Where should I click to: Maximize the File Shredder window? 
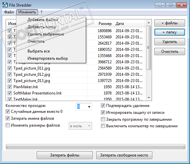[171, 5]
